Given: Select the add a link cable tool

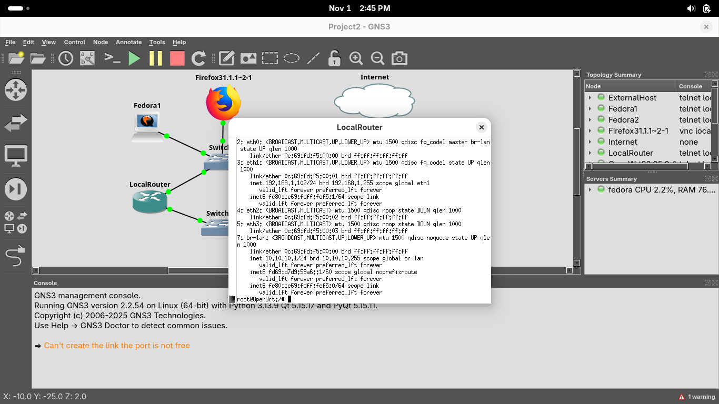Looking at the screenshot, I should click(x=15, y=257).
